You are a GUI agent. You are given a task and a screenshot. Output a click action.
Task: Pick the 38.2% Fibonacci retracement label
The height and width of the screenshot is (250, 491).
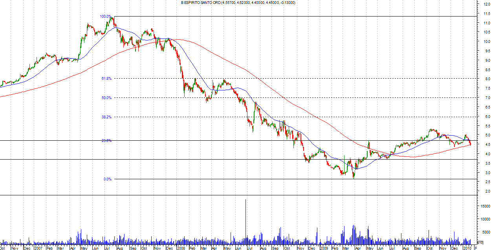pyautogui.click(x=107, y=117)
